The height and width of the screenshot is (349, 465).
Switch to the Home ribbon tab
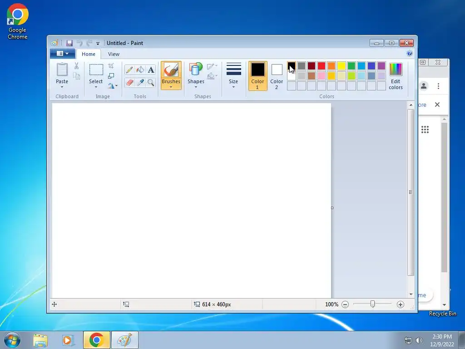(89, 54)
